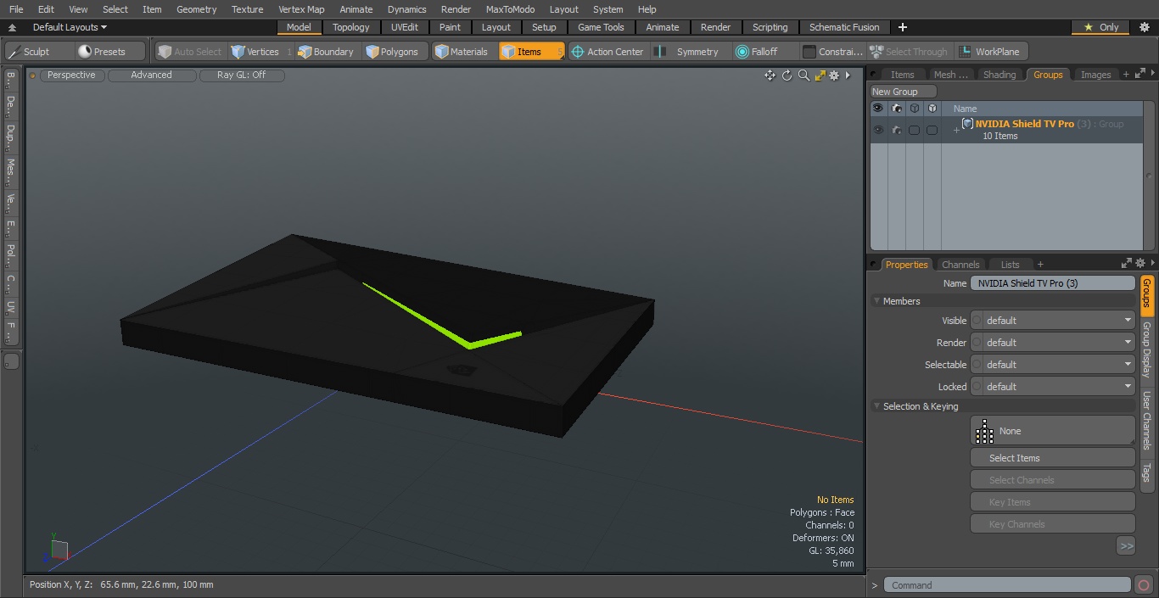The image size is (1159, 598).
Task: Click the viewport rotate icon
Action: [x=787, y=75]
